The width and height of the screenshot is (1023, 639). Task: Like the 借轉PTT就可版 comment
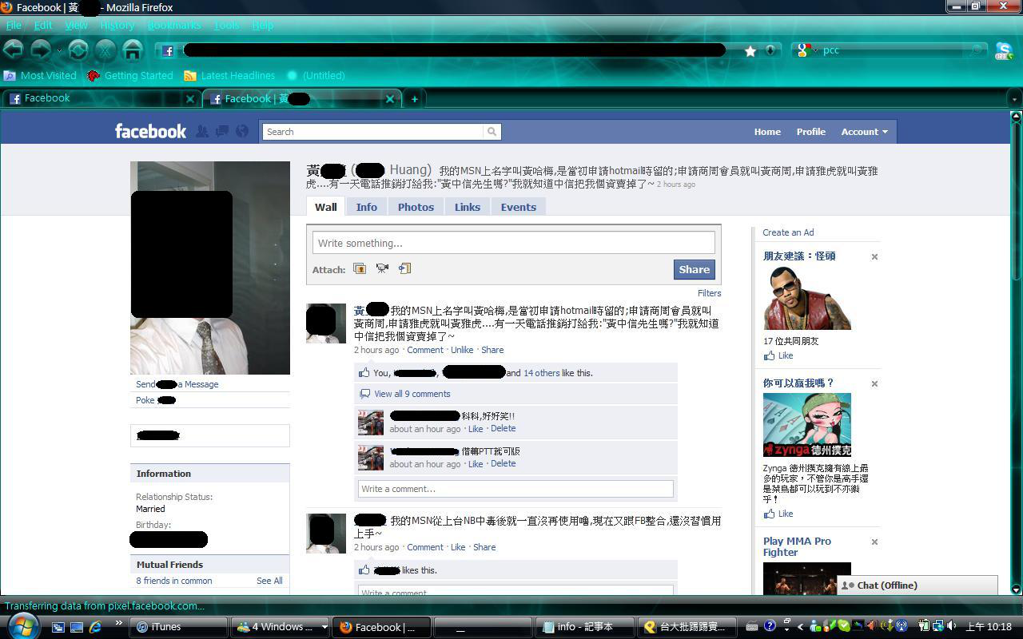(x=476, y=463)
